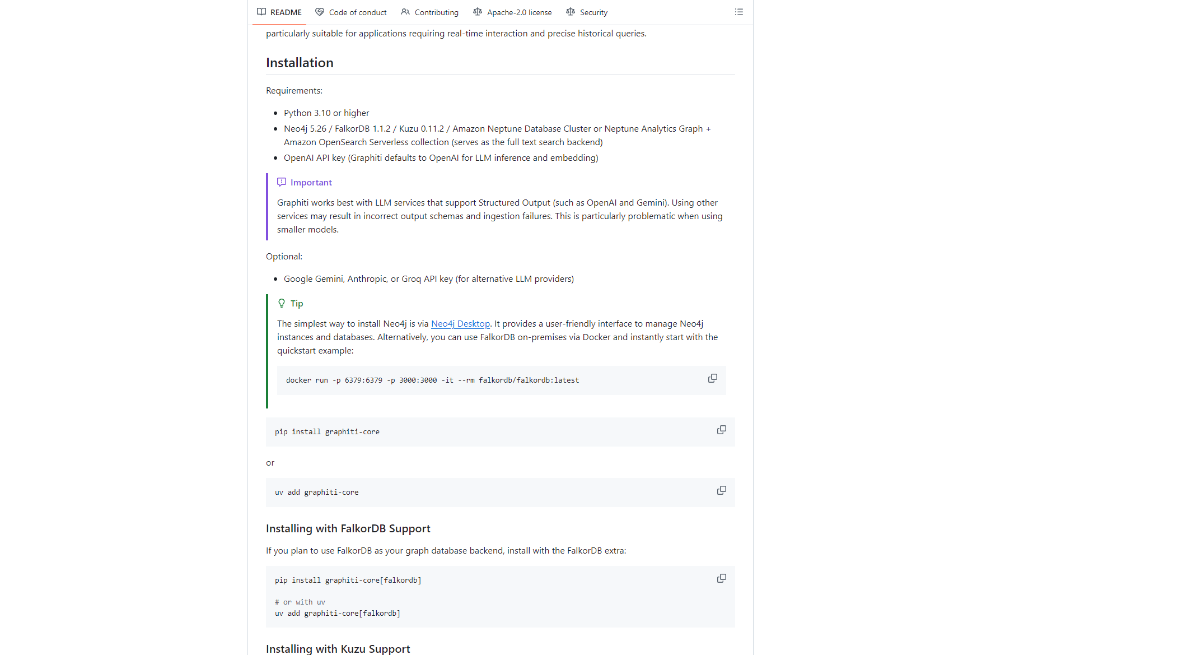Copy the FalkorDB install code block

point(721,579)
